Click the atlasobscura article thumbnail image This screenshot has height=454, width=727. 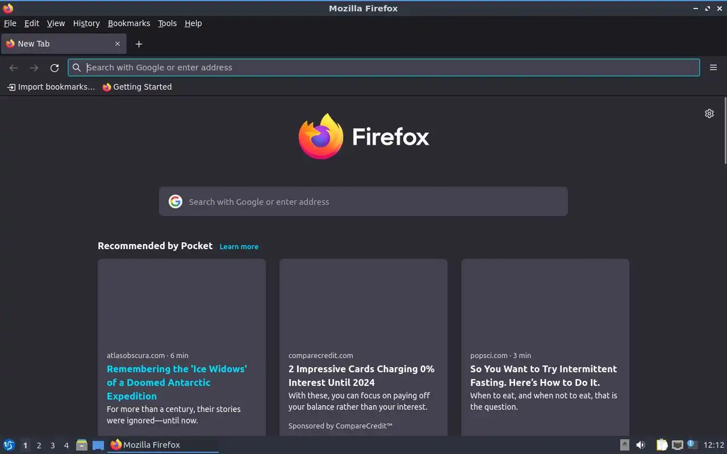click(182, 301)
